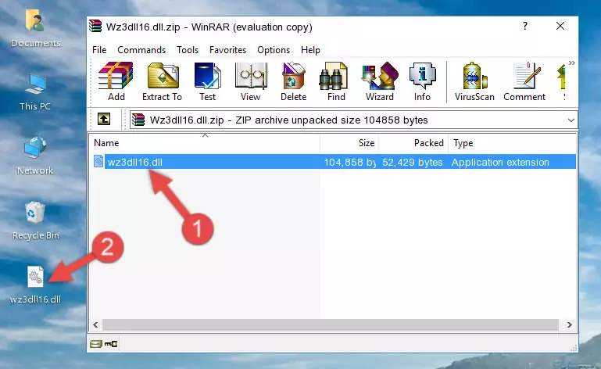
Task: Open the Find binoculars tool
Action: (x=336, y=82)
